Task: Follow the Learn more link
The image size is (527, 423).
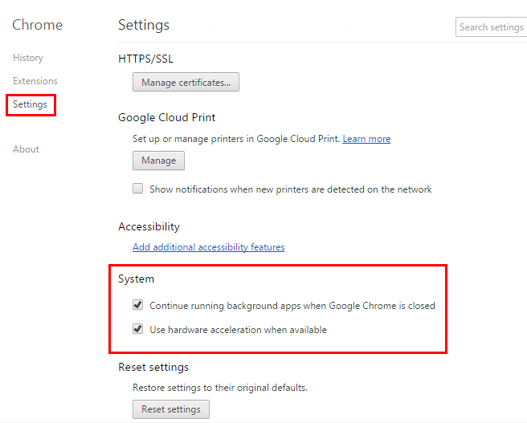Action: [x=366, y=139]
